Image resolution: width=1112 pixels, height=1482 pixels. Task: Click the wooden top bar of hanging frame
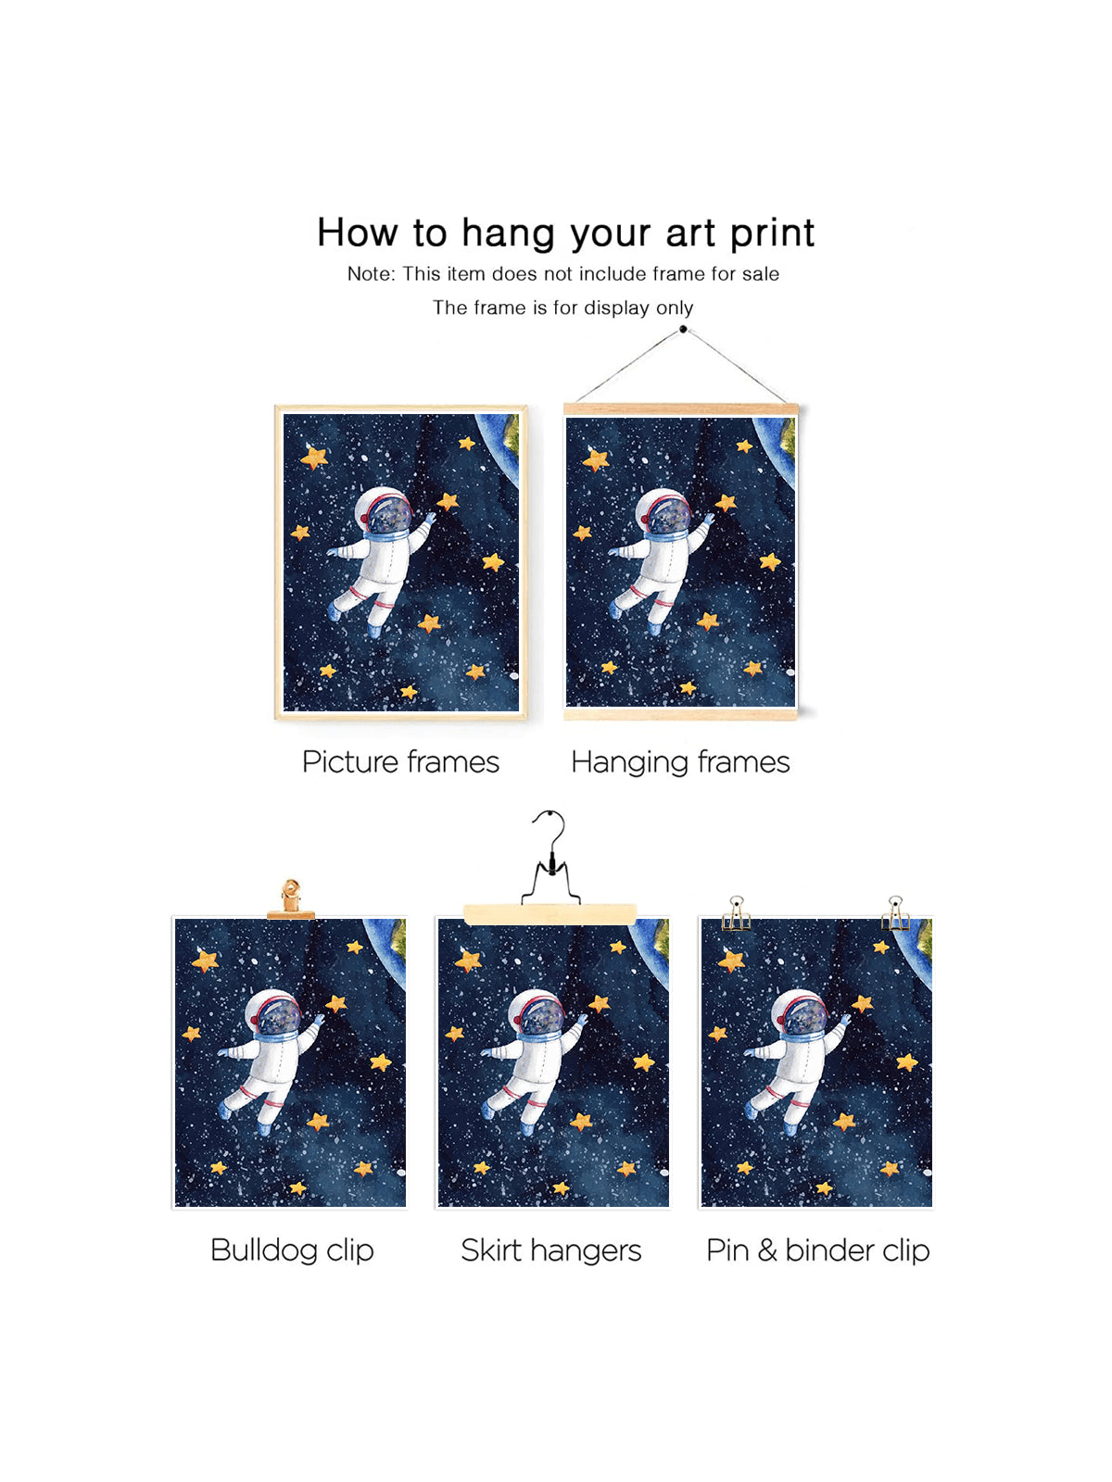coord(681,409)
